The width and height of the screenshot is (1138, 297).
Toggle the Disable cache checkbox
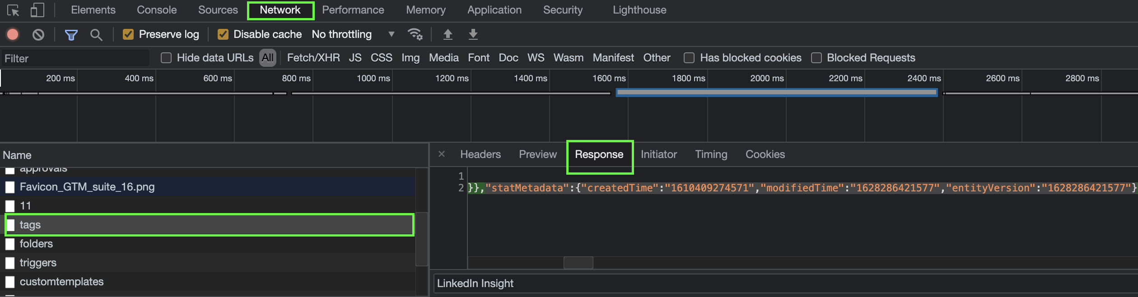click(x=223, y=34)
